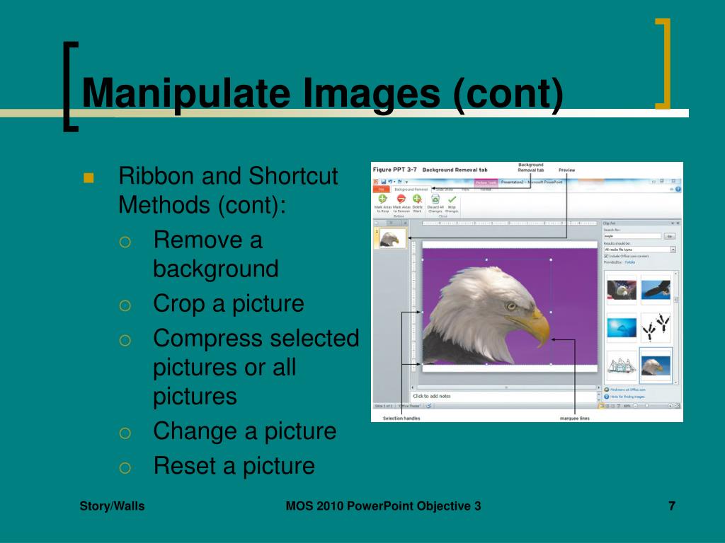725x543 pixels.
Task: Start Slide Show from status bar icon
Action: 619,406
